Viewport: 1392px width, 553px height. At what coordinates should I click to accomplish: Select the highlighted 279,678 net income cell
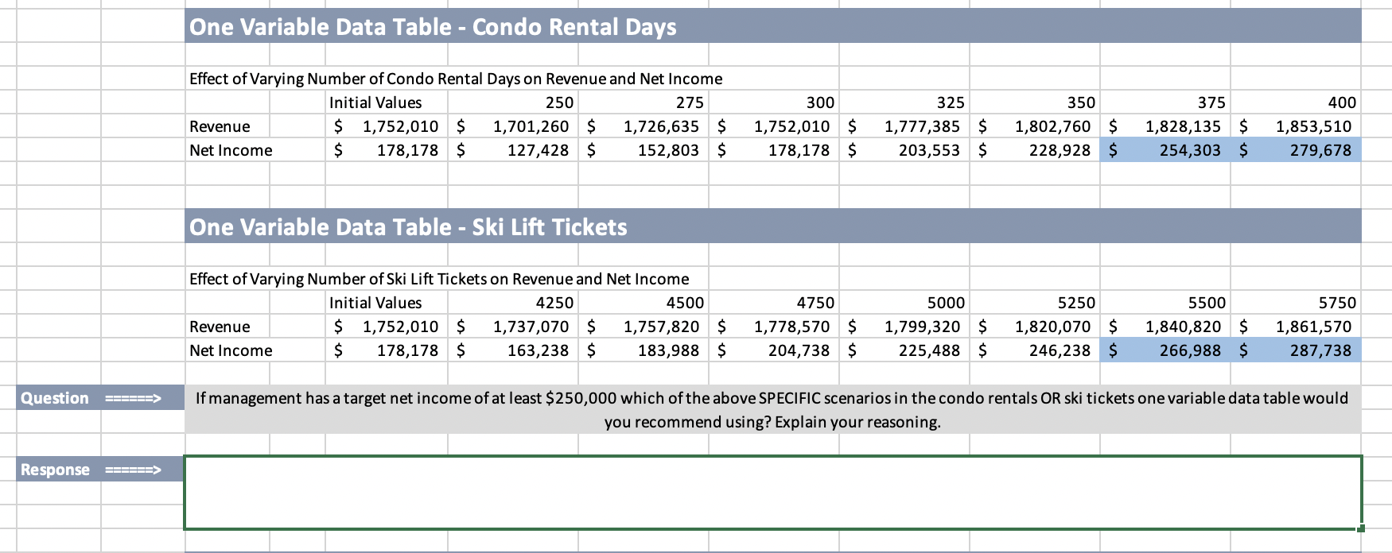click(x=1296, y=150)
